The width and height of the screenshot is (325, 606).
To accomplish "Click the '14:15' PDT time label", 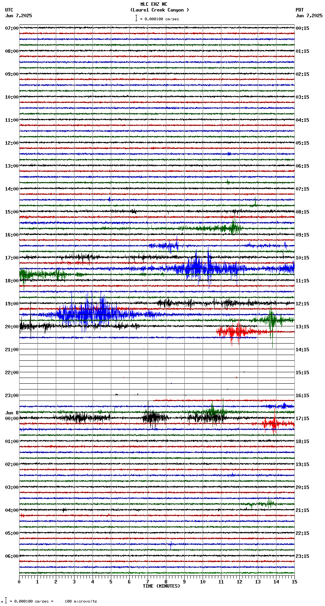I will point(302,350).
